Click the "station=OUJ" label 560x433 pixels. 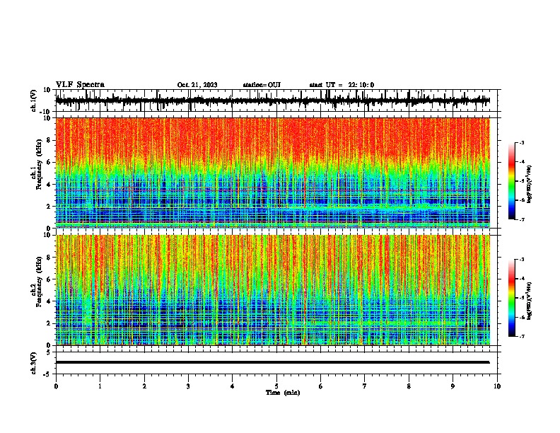coord(262,85)
